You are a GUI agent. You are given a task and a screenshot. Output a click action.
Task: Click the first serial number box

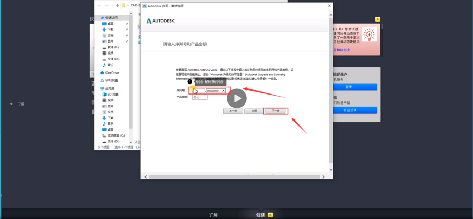click(198, 91)
